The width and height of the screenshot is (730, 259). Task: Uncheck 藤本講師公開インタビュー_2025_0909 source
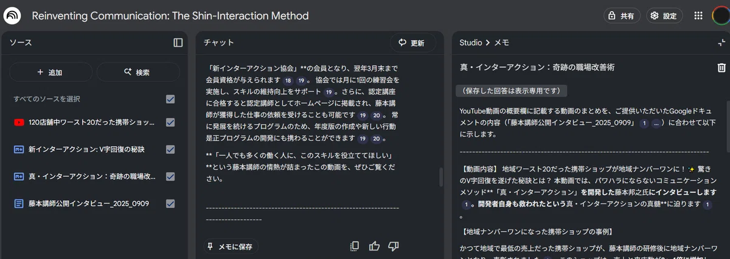170,204
